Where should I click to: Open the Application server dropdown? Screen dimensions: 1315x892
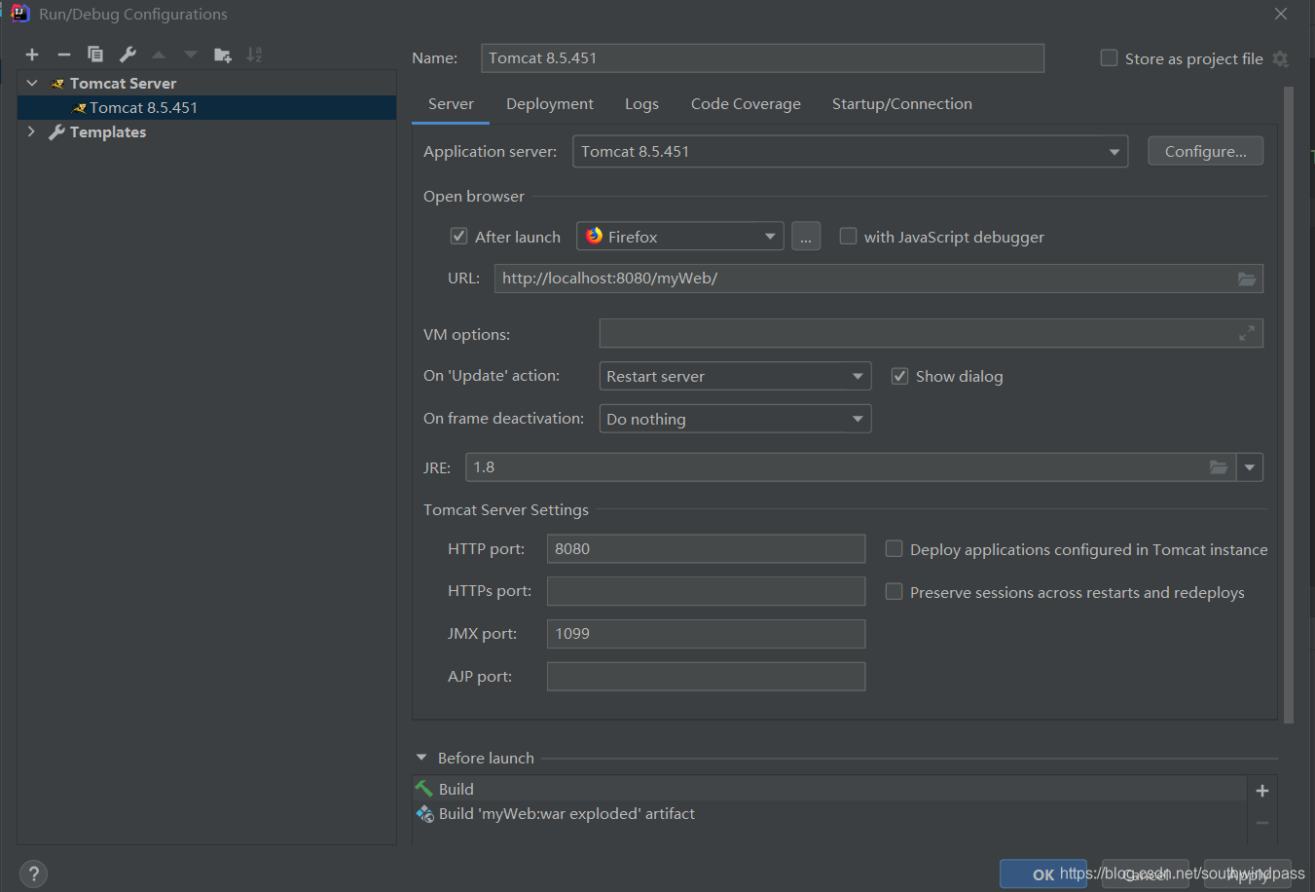(x=850, y=152)
